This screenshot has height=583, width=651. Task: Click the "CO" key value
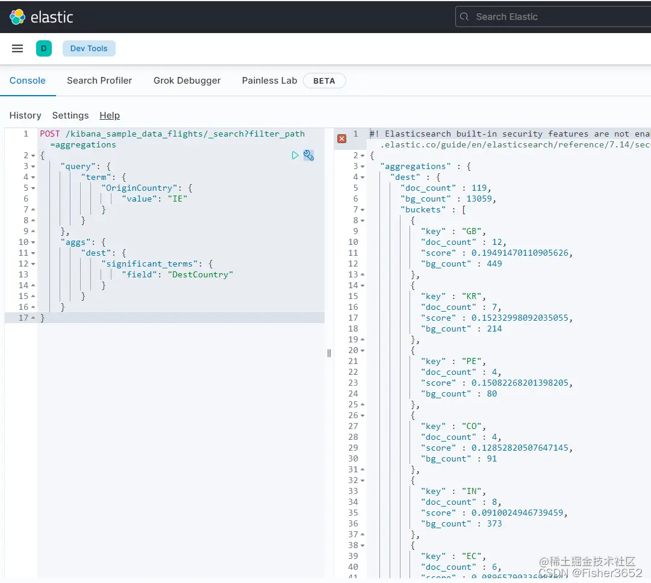tap(471, 426)
